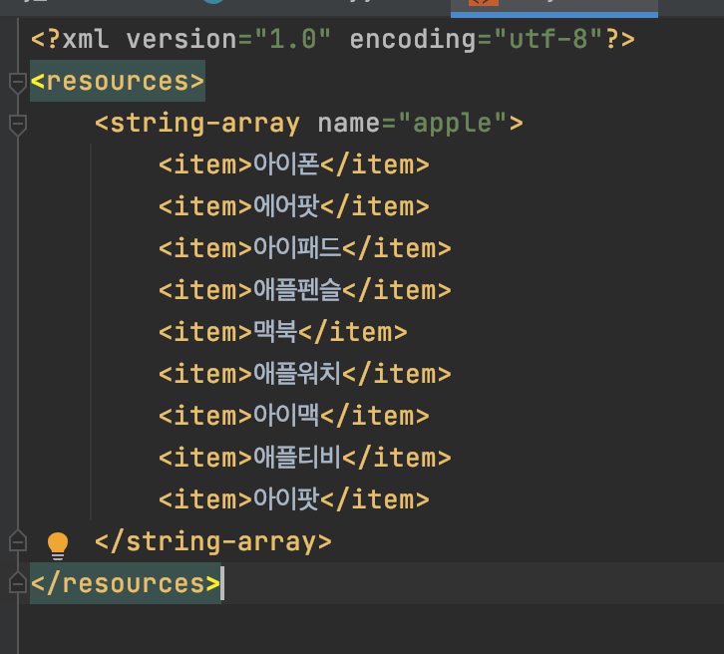724x654 pixels.
Task: Click the 맥북 item line
Action: pos(283,332)
